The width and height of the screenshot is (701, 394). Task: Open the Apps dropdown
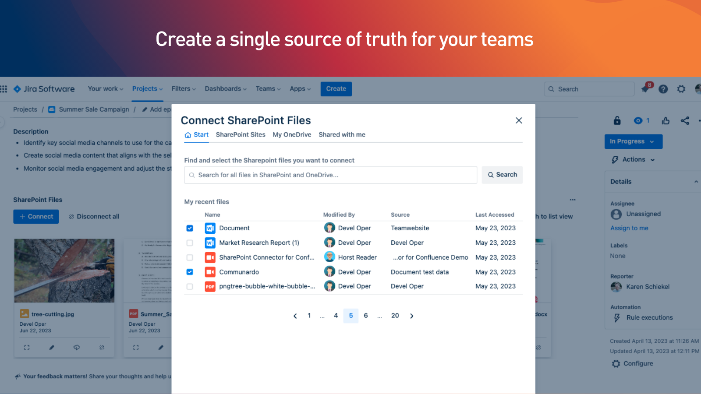[x=300, y=89]
